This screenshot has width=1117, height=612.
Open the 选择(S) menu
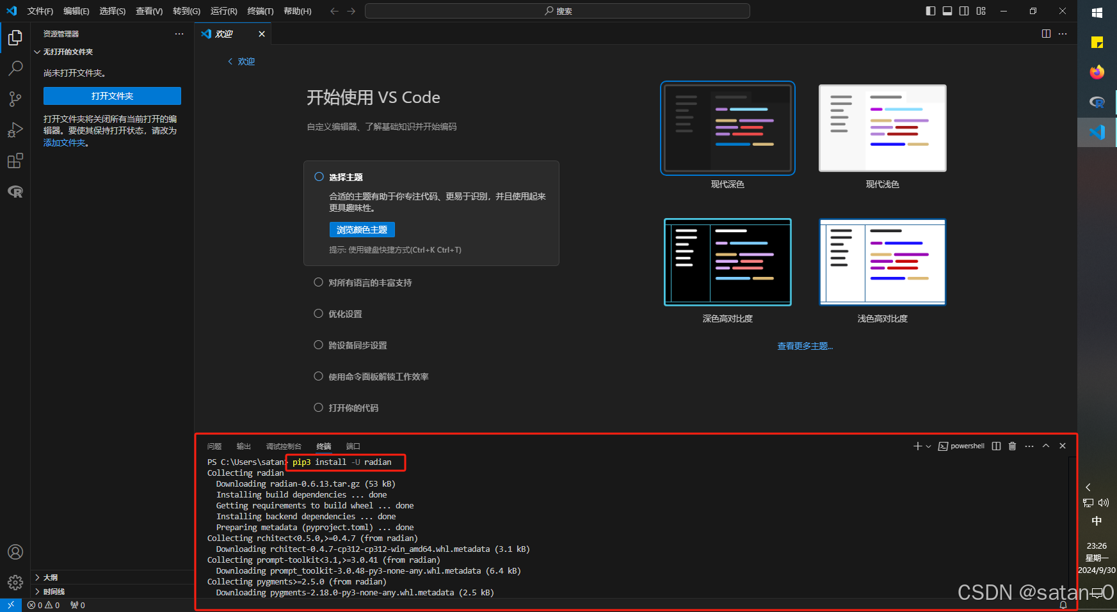click(x=112, y=11)
